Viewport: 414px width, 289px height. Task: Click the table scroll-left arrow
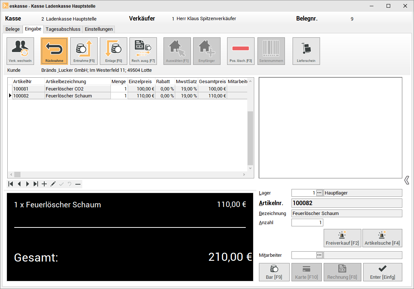click(11, 174)
